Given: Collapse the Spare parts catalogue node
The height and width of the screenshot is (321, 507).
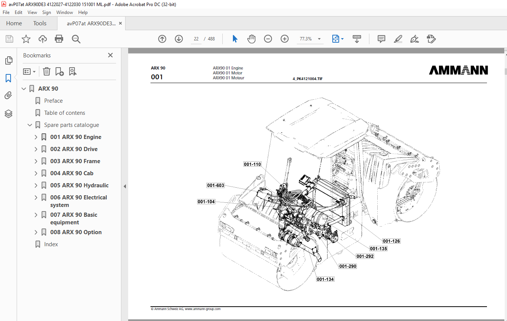Looking at the screenshot, I should pos(30,125).
